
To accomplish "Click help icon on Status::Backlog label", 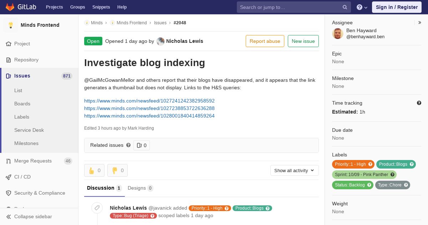I will click(369, 185).
